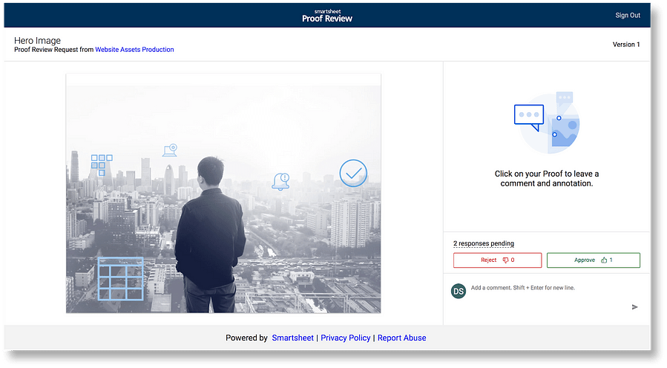Approve the proof
Viewport: 667px width, 368px height.
(x=593, y=260)
